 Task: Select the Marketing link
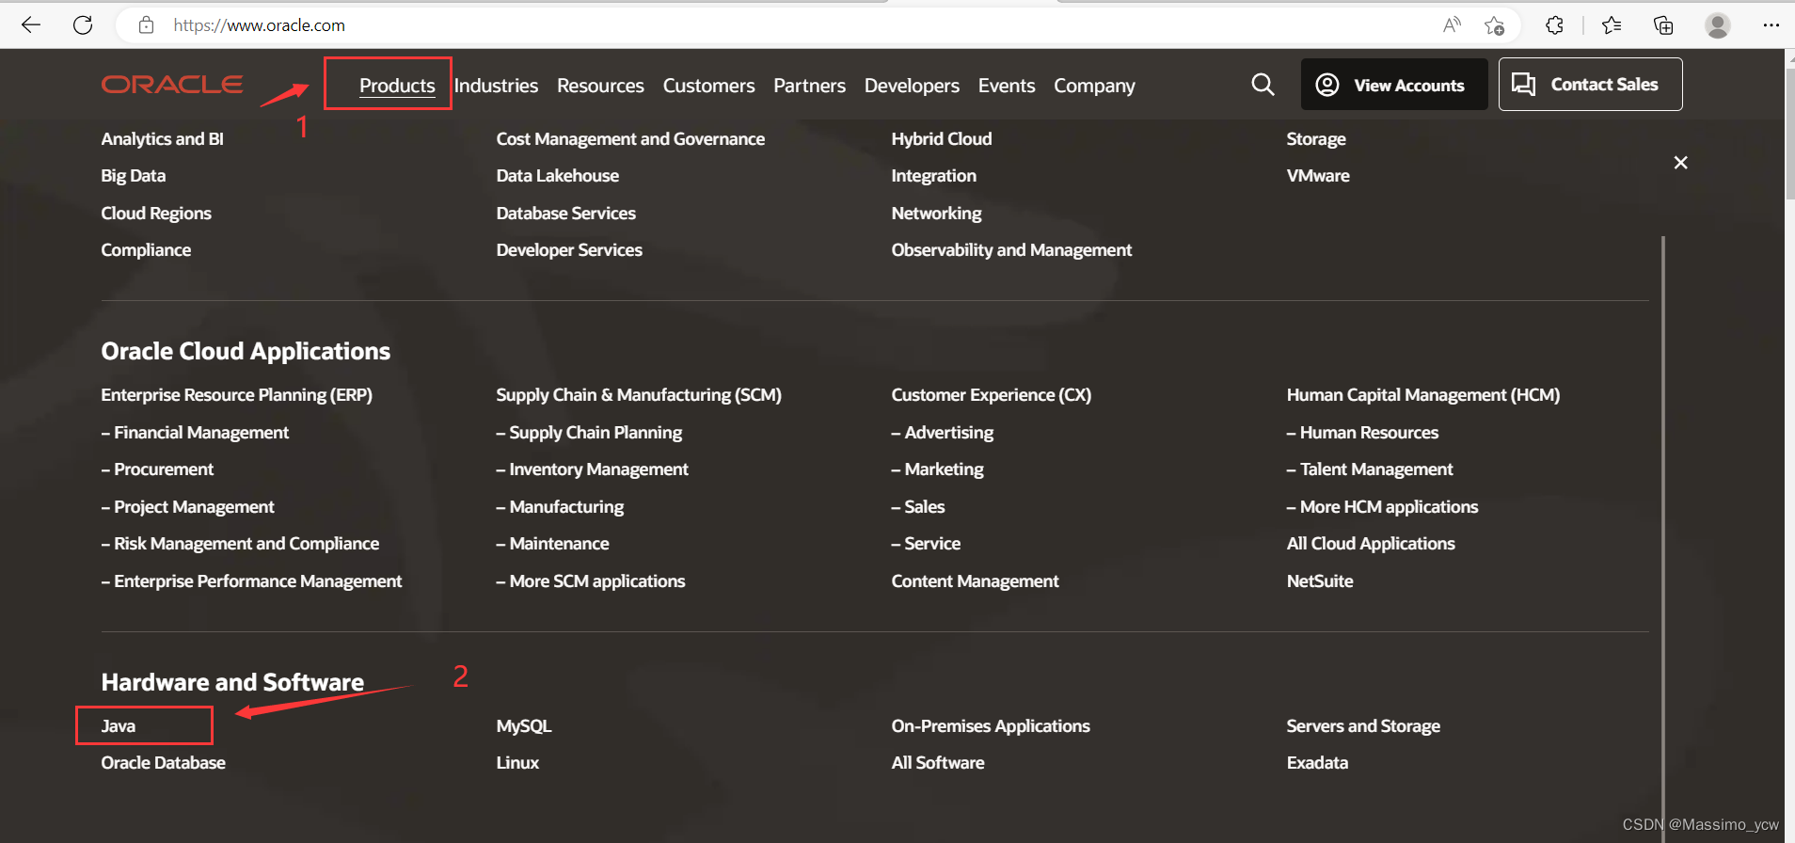coord(937,469)
